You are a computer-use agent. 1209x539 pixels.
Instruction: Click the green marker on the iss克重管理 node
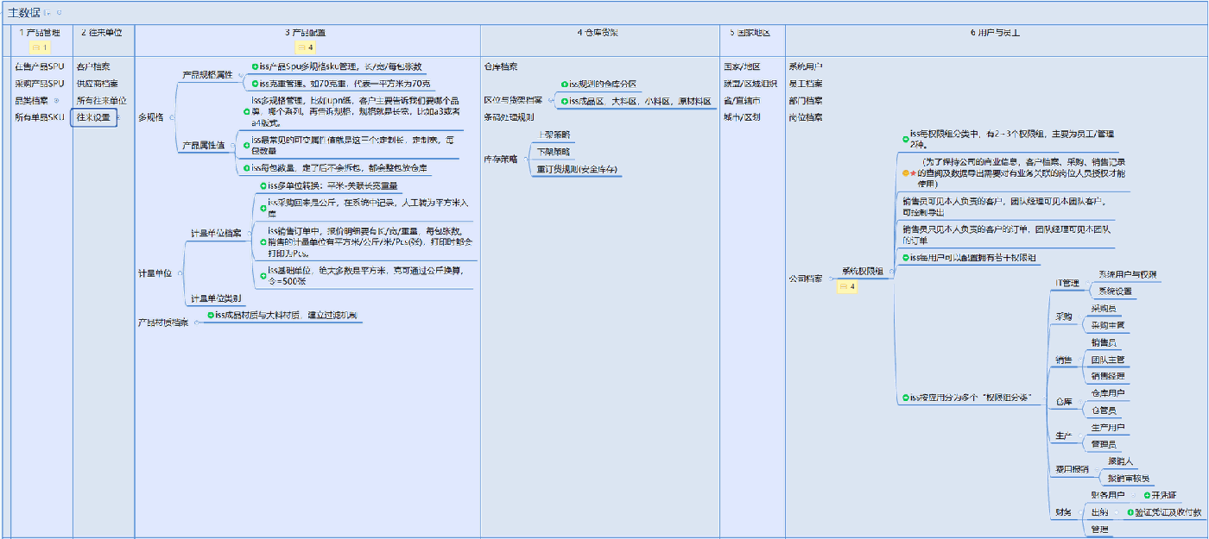pos(253,84)
